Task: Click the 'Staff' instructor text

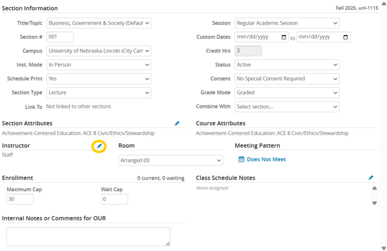Action: click(x=8, y=155)
